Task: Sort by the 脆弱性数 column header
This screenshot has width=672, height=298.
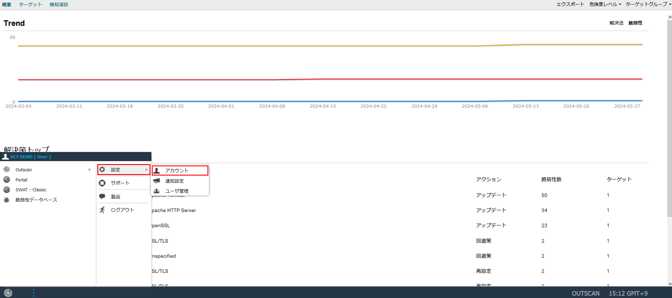Action: tap(551, 180)
